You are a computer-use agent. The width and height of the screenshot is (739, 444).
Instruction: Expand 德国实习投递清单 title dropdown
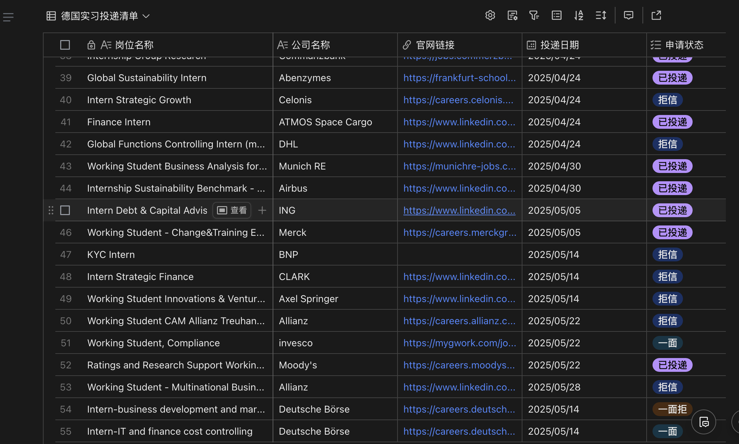tap(146, 16)
